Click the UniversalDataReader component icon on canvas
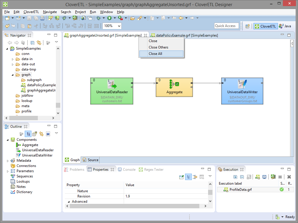This screenshot has width=298, height=223. [112, 84]
